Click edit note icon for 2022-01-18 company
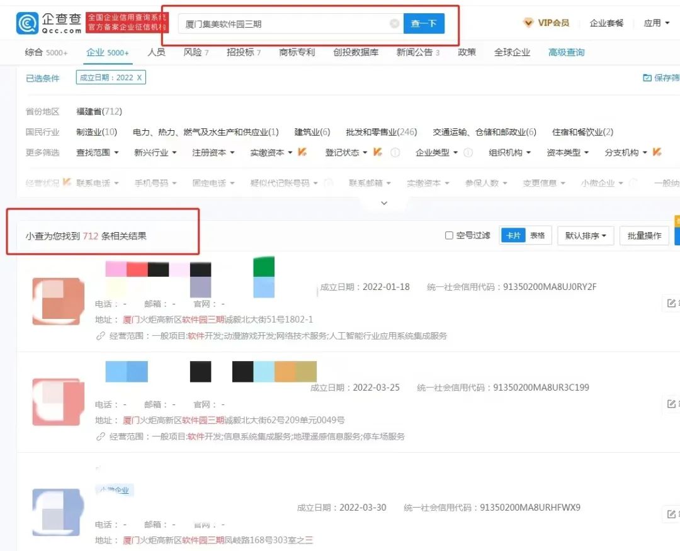This screenshot has height=551, width=680. [x=671, y=303]
